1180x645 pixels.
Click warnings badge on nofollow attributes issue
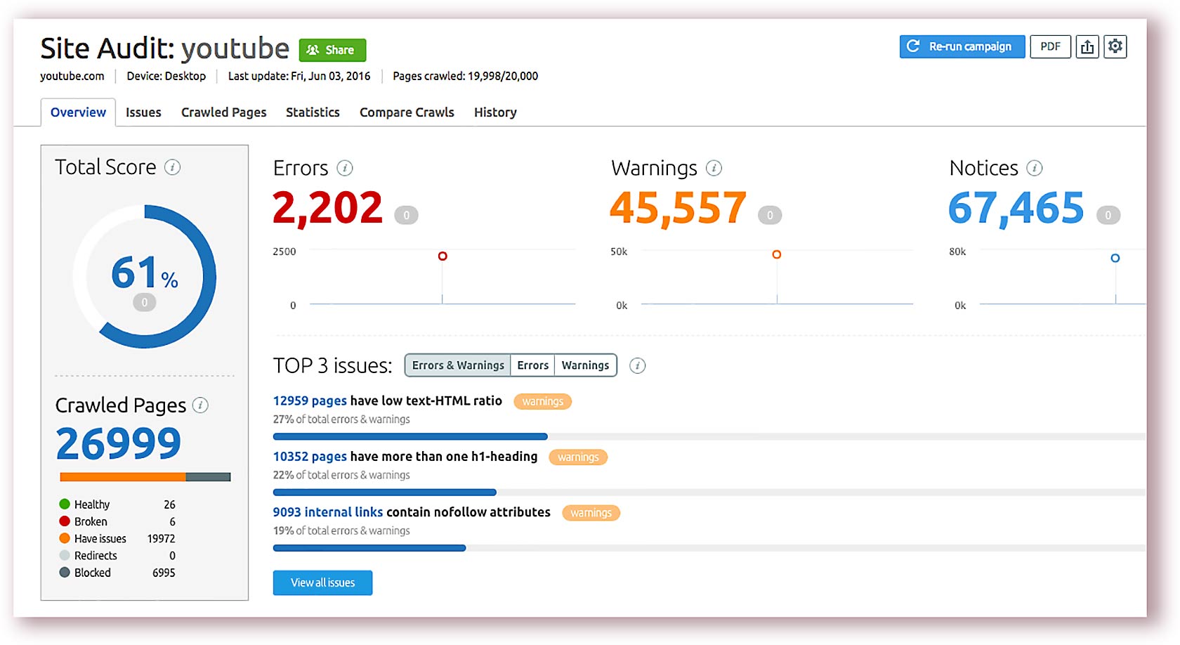click(591, 513)
